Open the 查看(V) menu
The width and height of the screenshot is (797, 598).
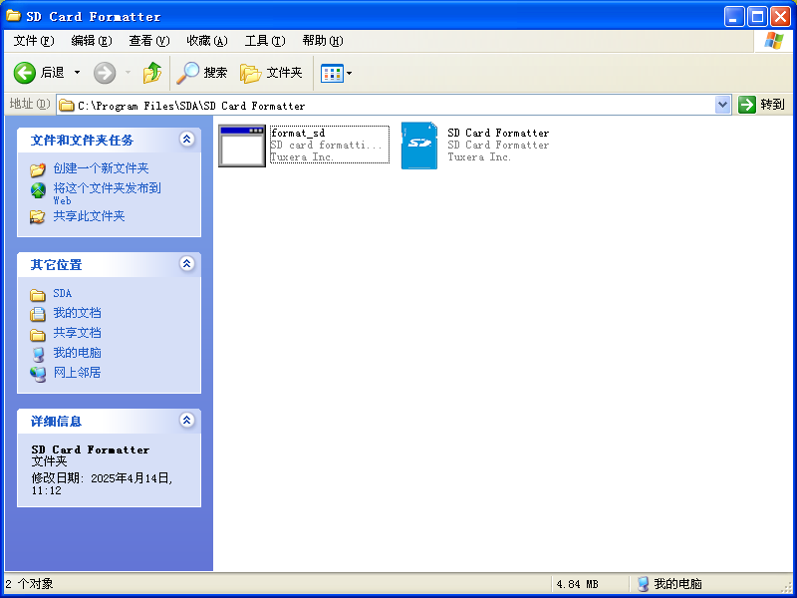click(x=148, y=41)
